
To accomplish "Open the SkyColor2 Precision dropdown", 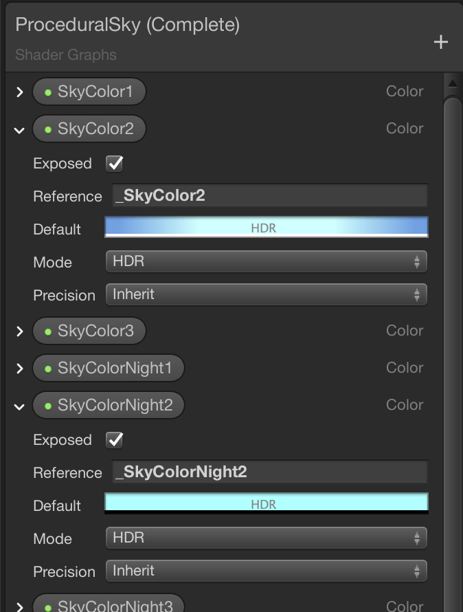I will pyautogui.click(x=266, y=294).
